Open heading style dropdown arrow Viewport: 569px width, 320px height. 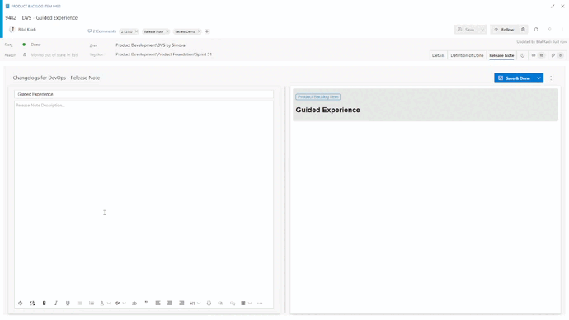coord(199,303)
